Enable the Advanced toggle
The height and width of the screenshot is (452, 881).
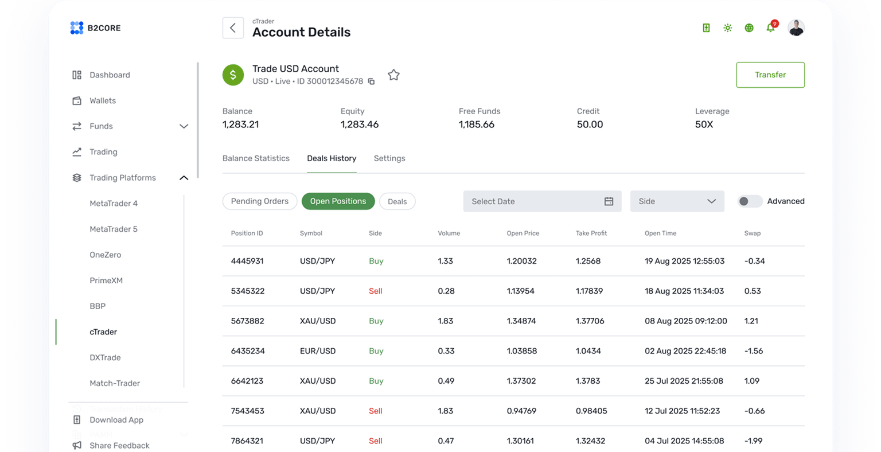pyautogui.click(x=750, y=201)
